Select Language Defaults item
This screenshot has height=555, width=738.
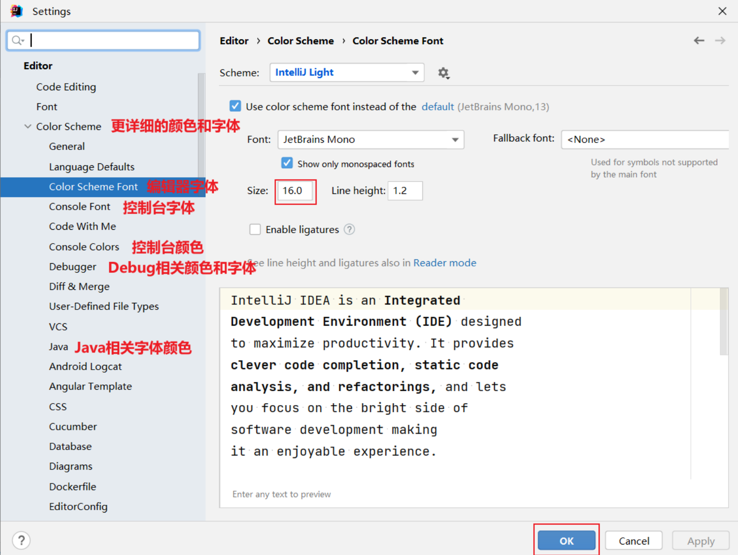[x=92, y=167]
